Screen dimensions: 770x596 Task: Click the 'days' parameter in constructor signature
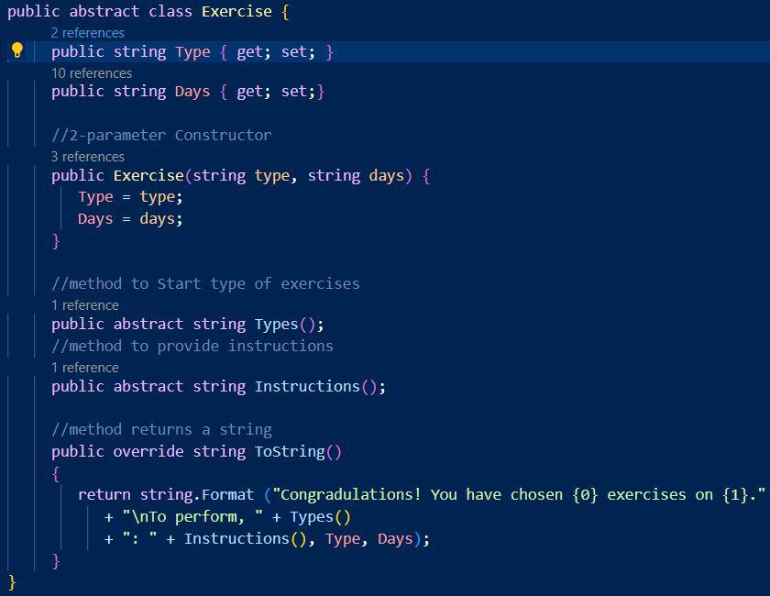coord(387,175)
